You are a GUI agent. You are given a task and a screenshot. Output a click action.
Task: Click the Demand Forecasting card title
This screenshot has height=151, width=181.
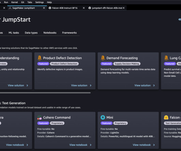pyautogui.click(x=122, y=58)
